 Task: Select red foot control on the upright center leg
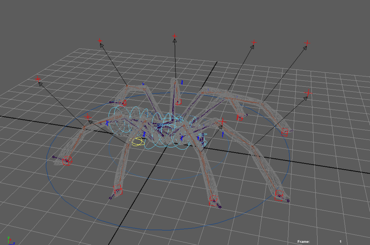[x=179, y=102]
